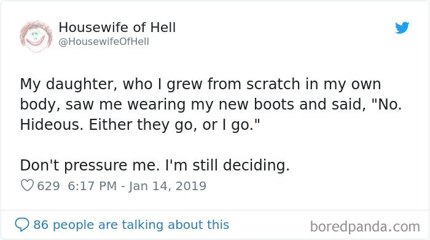Click the speech bubble conversation icon

tap(22, 225)
